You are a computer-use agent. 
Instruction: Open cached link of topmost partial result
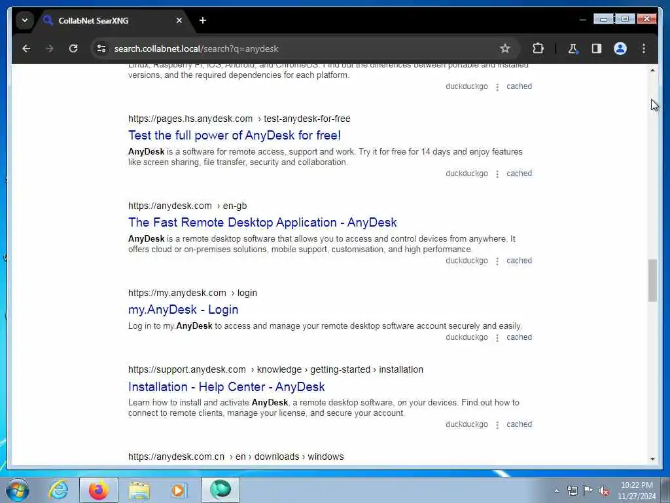tap(519, 86)
